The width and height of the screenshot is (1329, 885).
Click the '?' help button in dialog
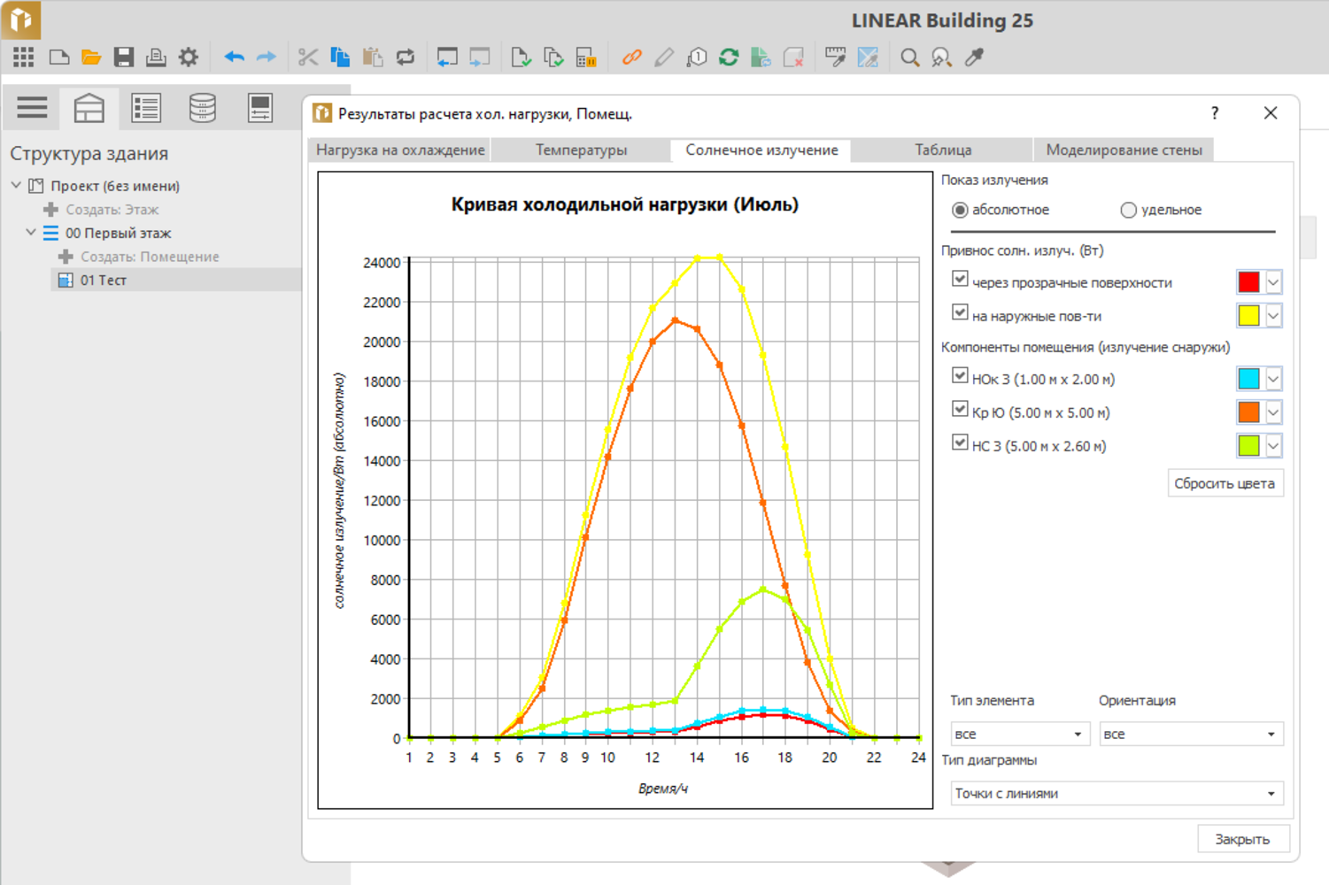[x=1215, y=113]
